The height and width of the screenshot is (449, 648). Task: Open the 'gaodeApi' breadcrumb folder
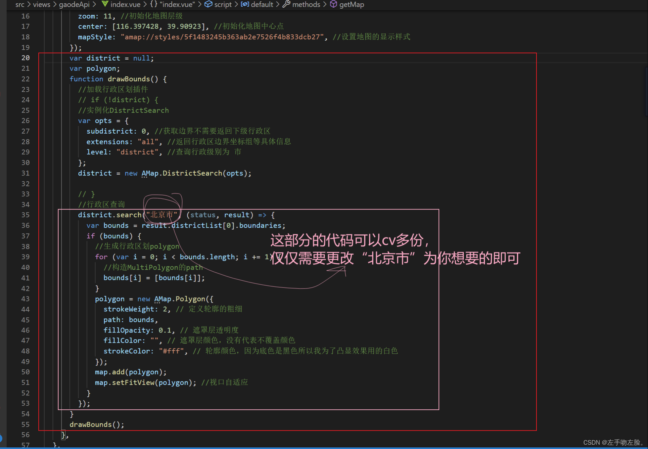pos(74,4)
